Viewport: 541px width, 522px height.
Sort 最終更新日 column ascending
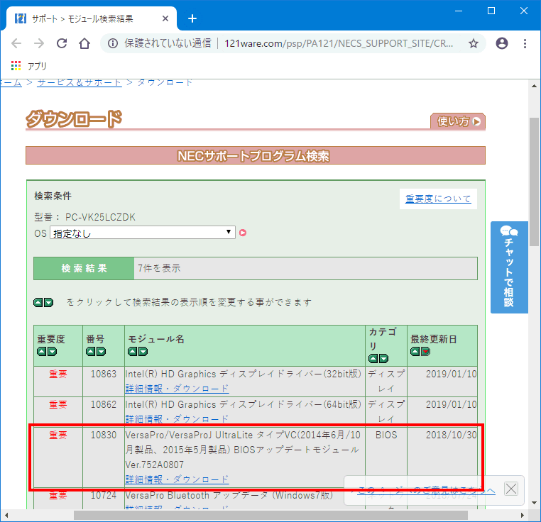coord(415,352)
